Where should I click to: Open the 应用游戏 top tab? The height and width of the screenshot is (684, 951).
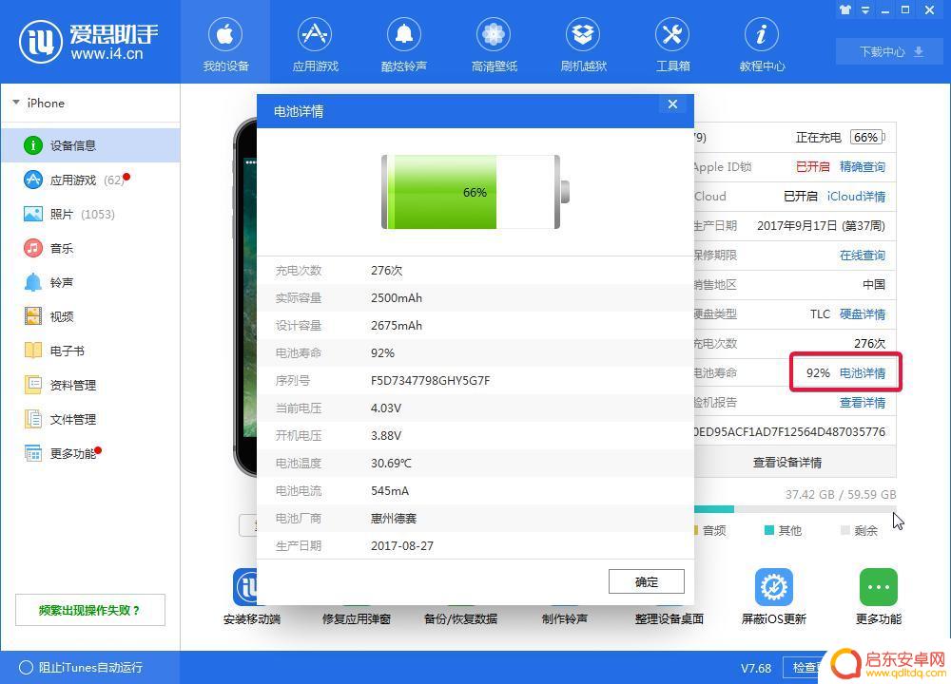coord(315,45)
